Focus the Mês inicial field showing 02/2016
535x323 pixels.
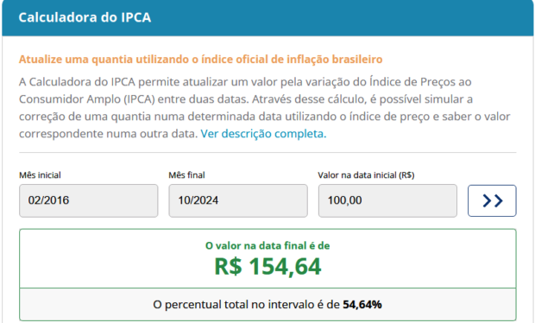(x=88, y=200)
